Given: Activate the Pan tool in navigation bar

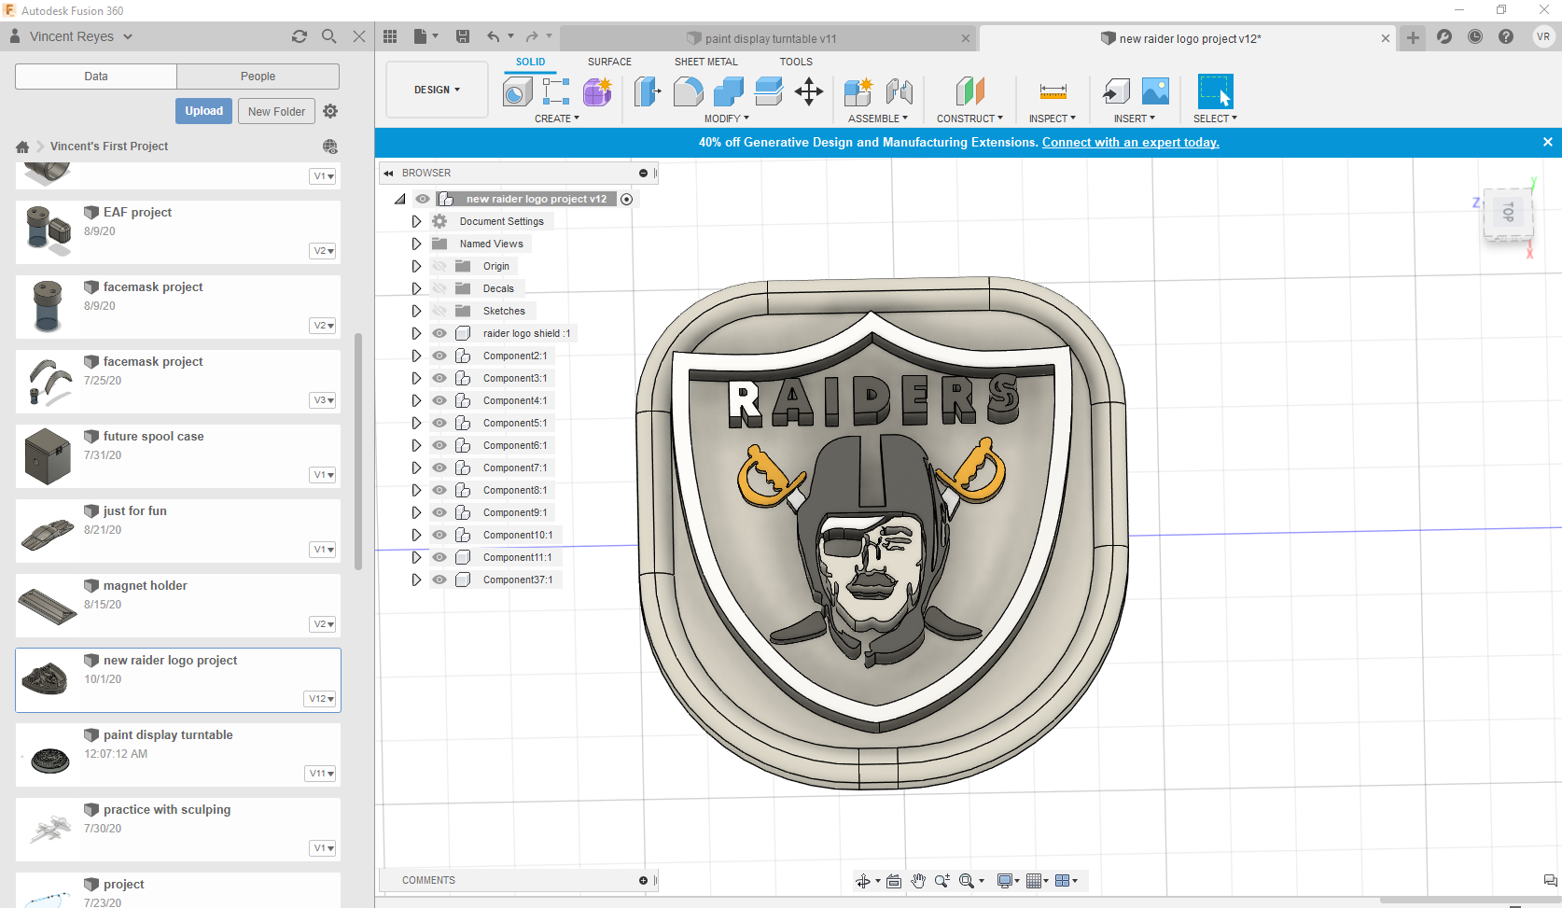Looking at the screenshot, I should coord(918,880).
